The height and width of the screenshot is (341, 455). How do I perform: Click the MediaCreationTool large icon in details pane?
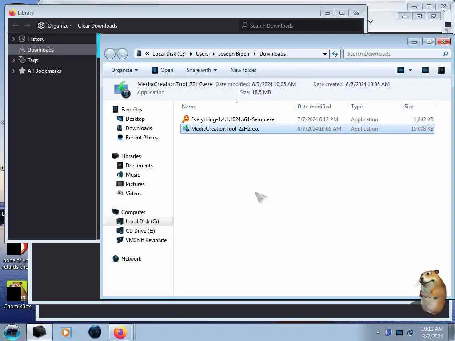coord(122,89)
